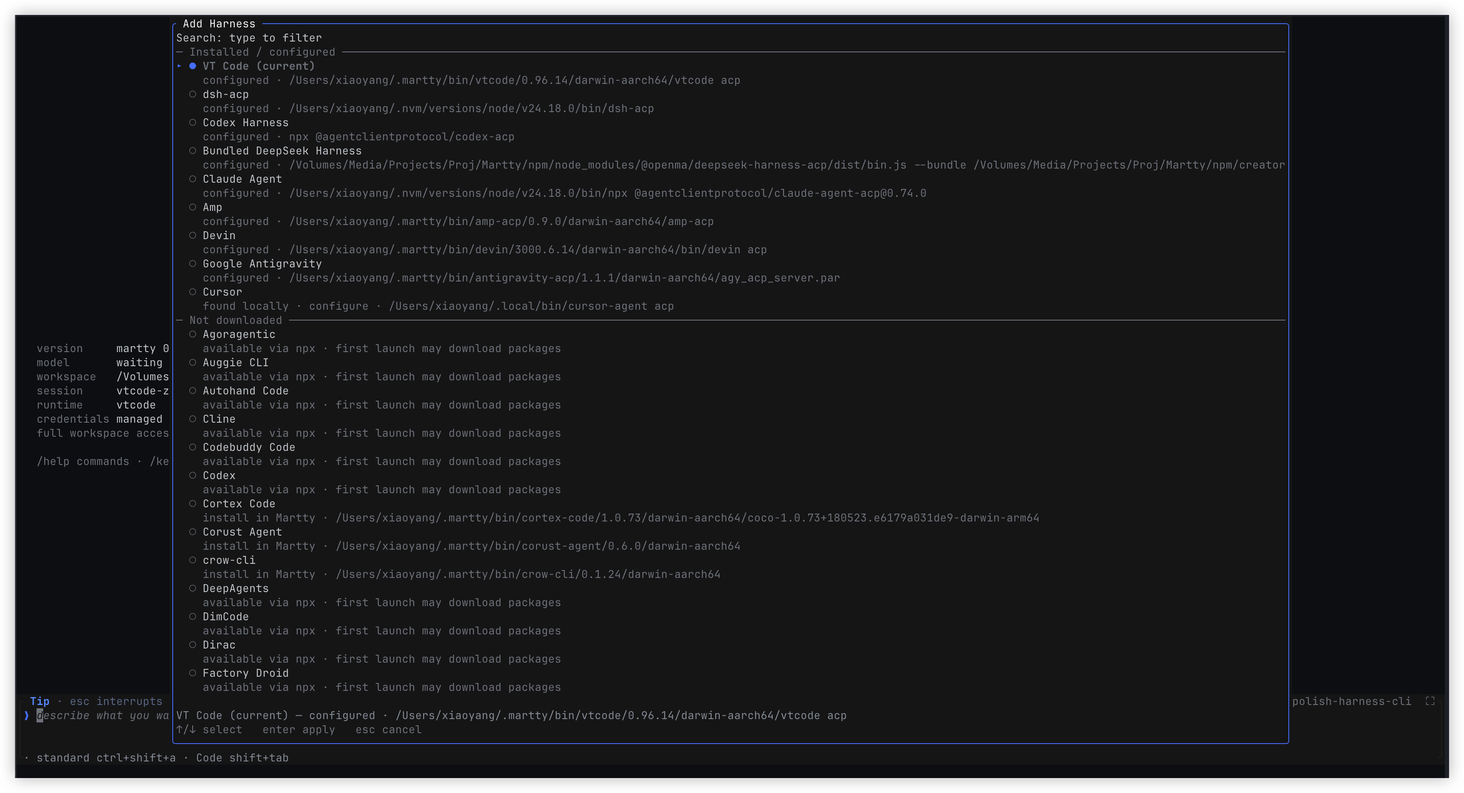
Task: Click the 'standard ctrl+shift+a' status entry
Action: [x=106, y=758]
